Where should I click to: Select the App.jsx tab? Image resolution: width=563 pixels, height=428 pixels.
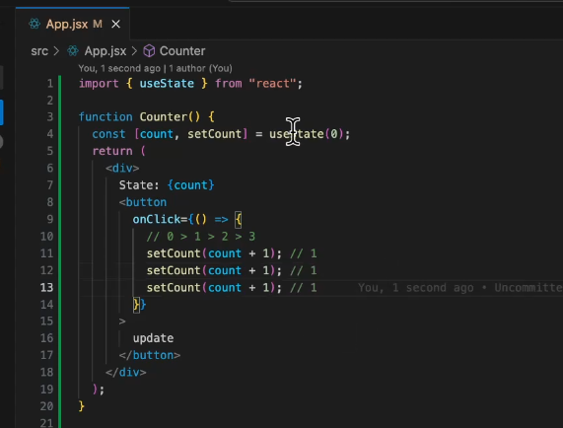click(73, 24)
